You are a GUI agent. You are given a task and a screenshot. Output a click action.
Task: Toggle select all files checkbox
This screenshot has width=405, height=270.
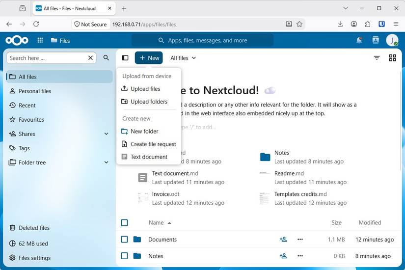tap(124, 223)
